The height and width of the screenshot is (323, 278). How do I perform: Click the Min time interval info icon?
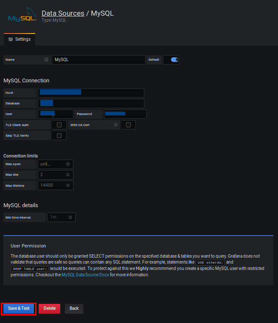(x=70, y=217)
